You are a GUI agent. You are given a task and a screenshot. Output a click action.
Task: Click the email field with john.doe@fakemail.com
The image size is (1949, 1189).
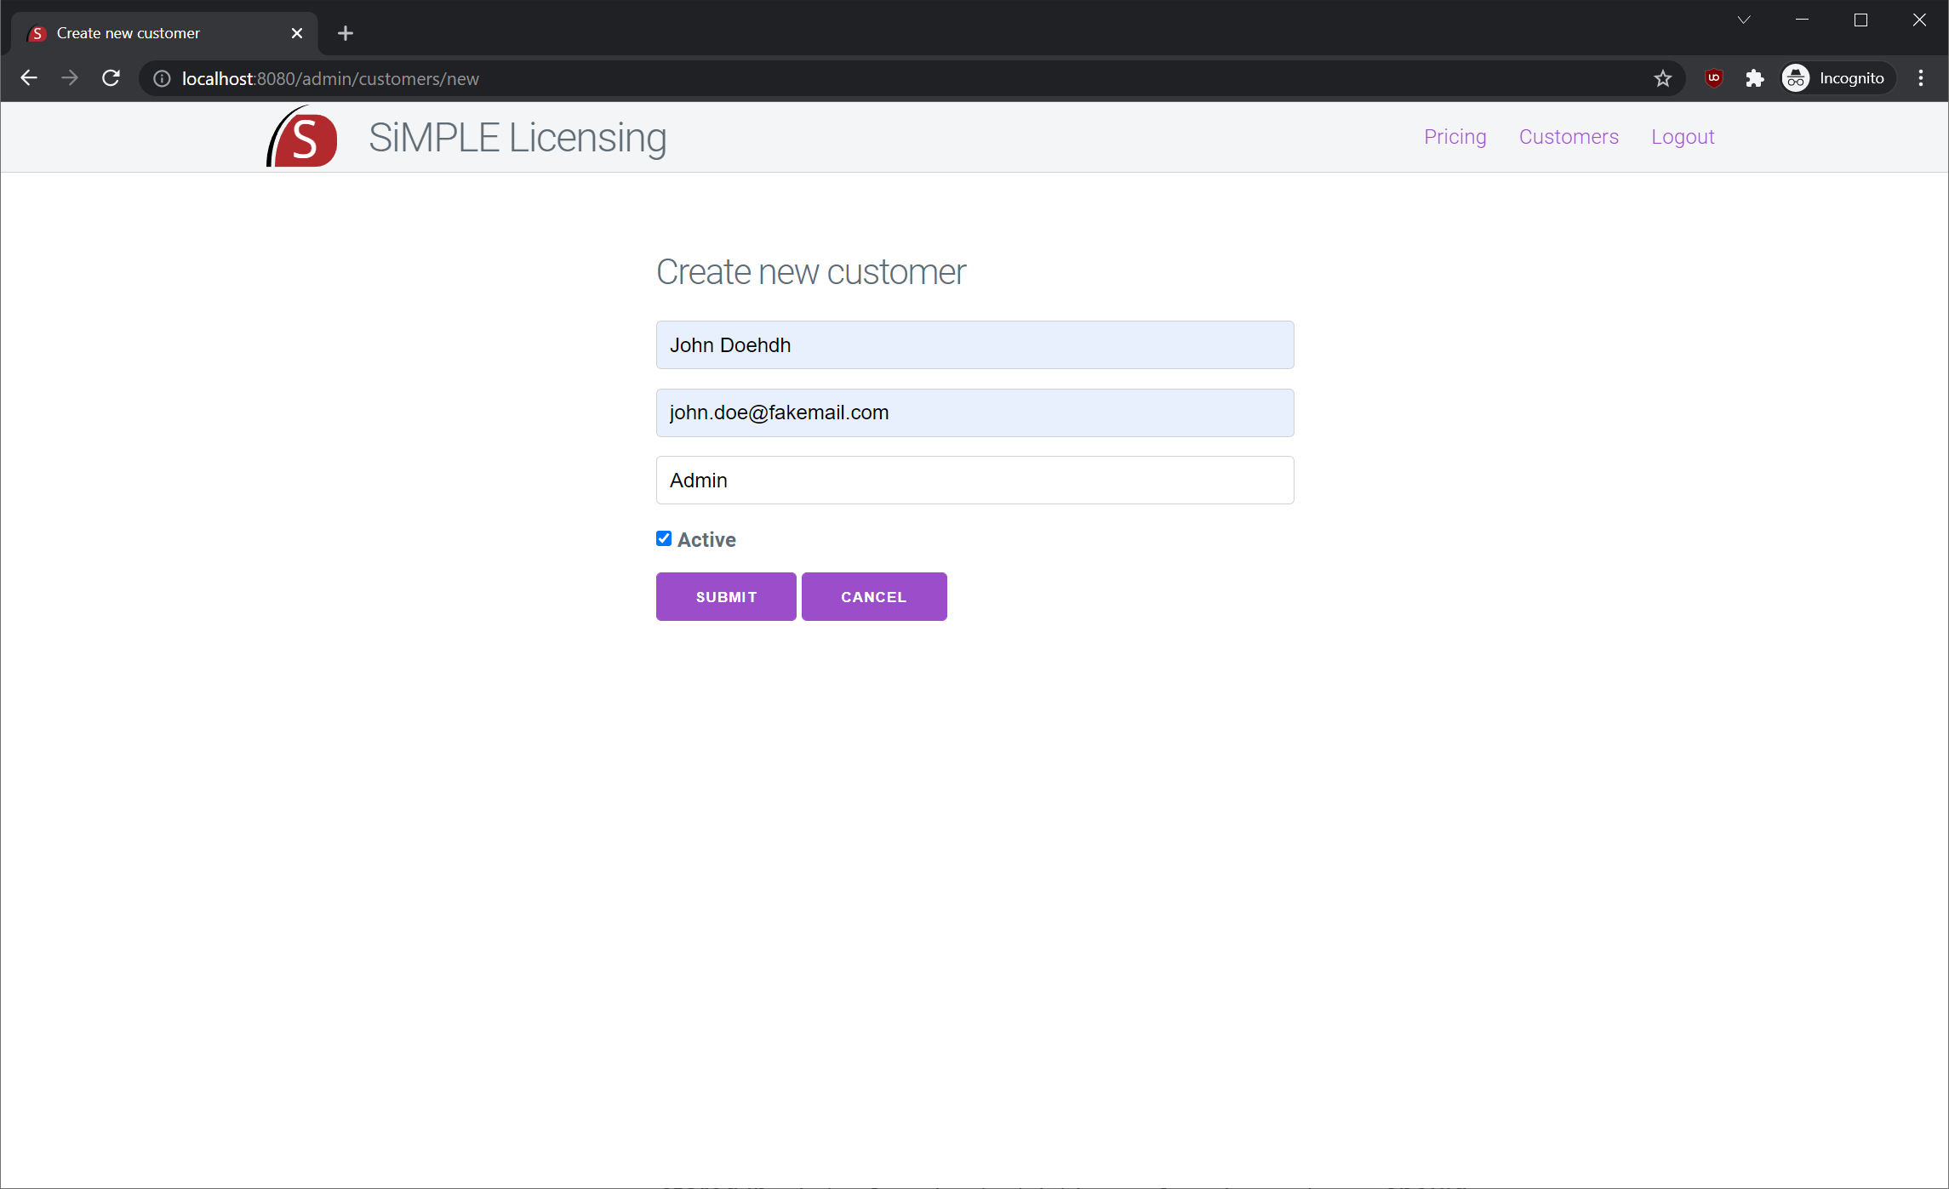click(x=974, y=412)
